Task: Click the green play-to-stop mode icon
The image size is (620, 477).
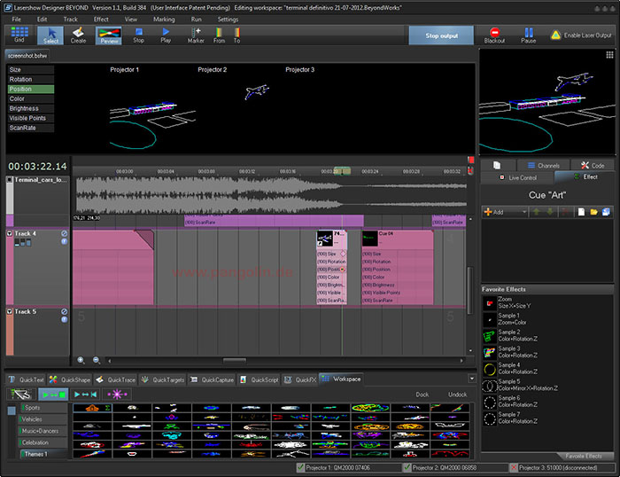Action: (x=53, y=395)
